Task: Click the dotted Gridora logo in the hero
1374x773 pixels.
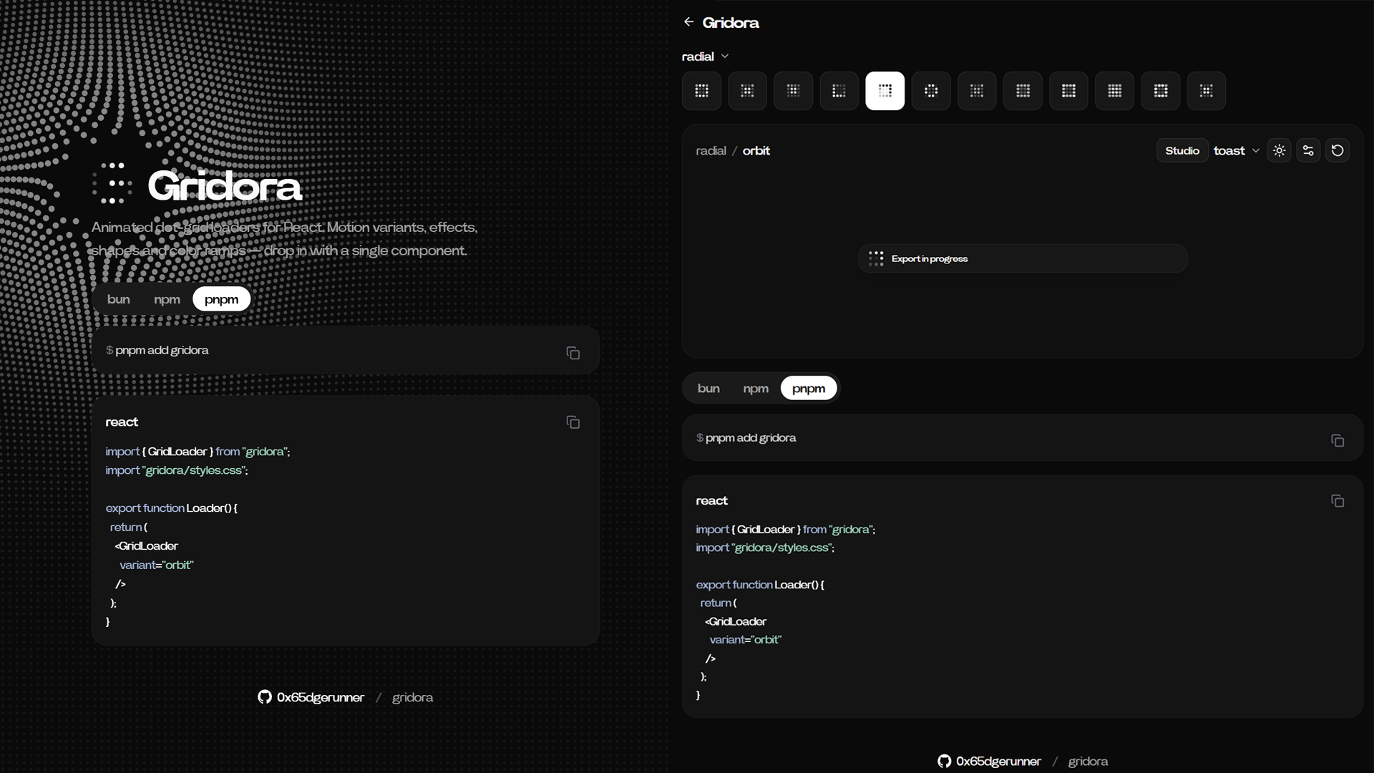Action: coord(112,183)
